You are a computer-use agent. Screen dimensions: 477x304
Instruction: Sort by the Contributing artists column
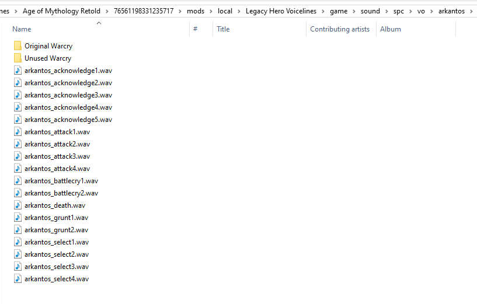point(339,29)
